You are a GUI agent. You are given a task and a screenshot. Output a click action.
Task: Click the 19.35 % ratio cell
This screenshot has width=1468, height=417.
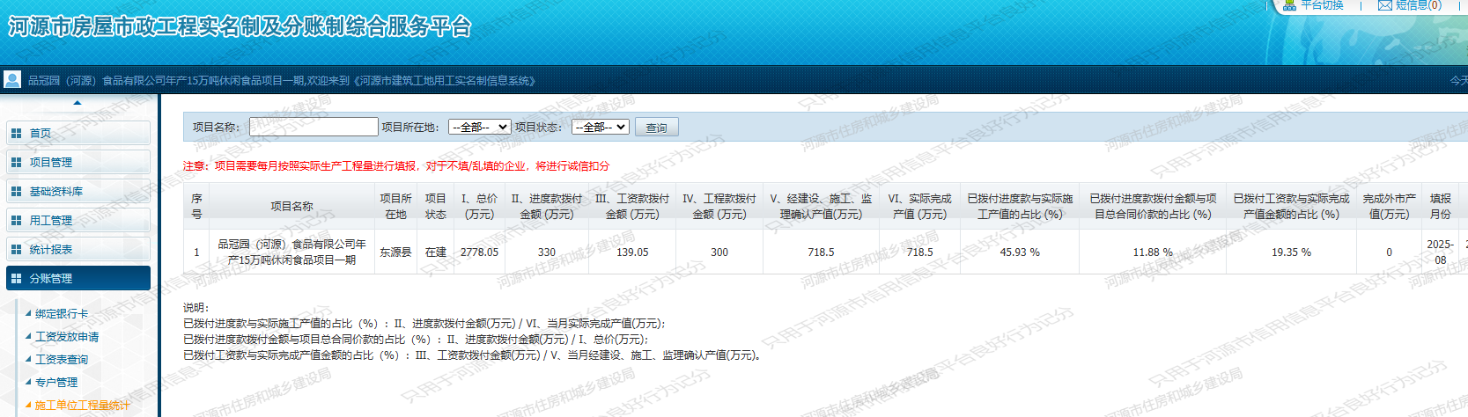pos(1291,252)
